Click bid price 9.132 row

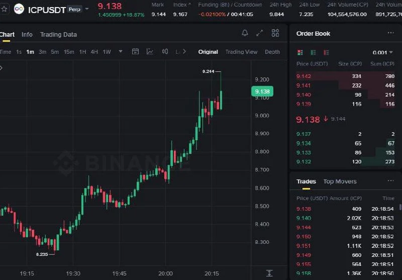click(345, 161)
